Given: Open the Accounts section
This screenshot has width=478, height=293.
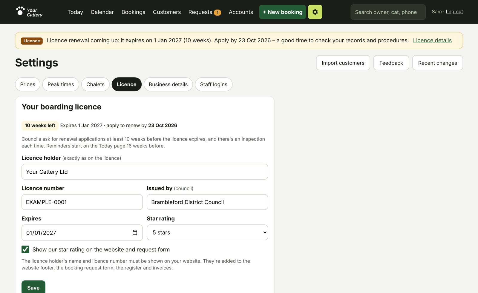Looking at the screenshot, I should click(241, 12).
